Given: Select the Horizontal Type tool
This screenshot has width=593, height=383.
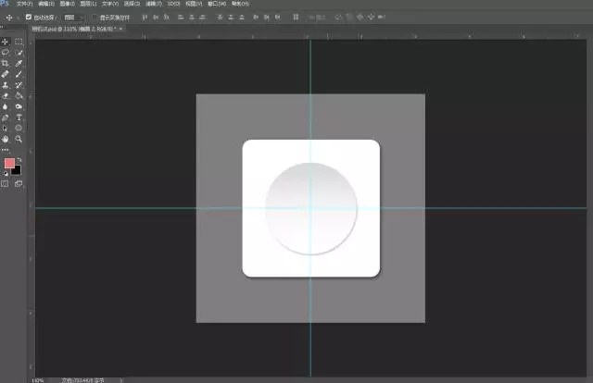Looking at the screenshot, I should (19, 117).
